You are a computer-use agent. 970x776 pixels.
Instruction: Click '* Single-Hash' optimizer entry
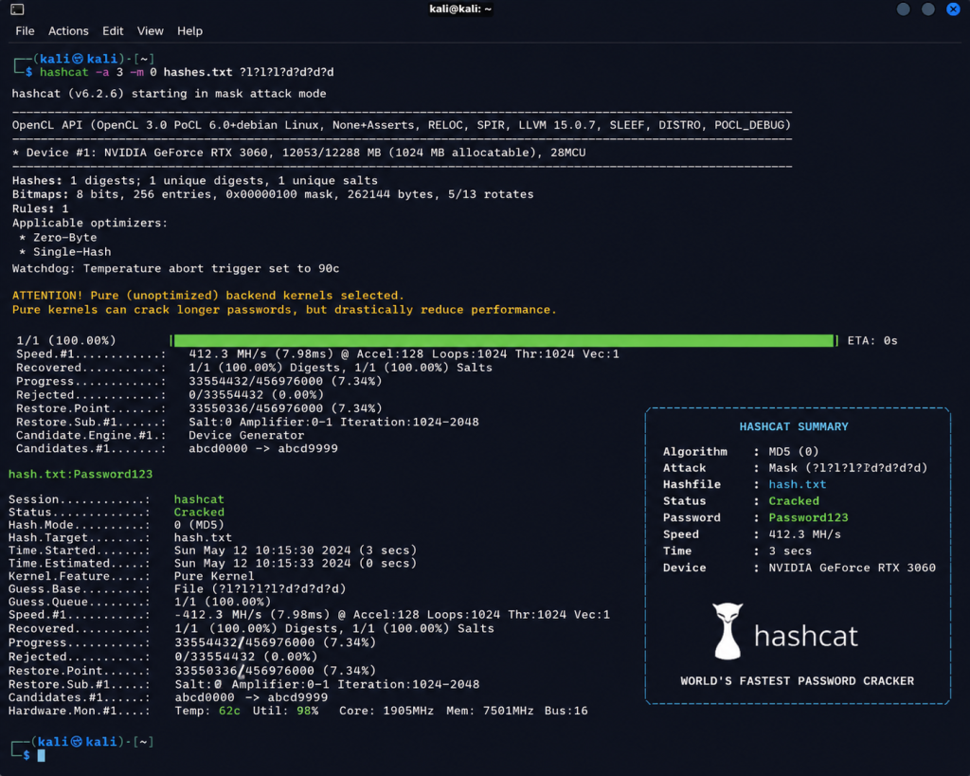pyautogui.click(x=65, y=252)
